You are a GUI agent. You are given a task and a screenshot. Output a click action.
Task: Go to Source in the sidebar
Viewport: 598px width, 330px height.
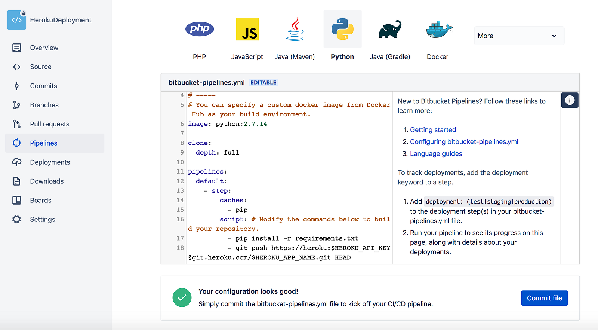[55, 67]
